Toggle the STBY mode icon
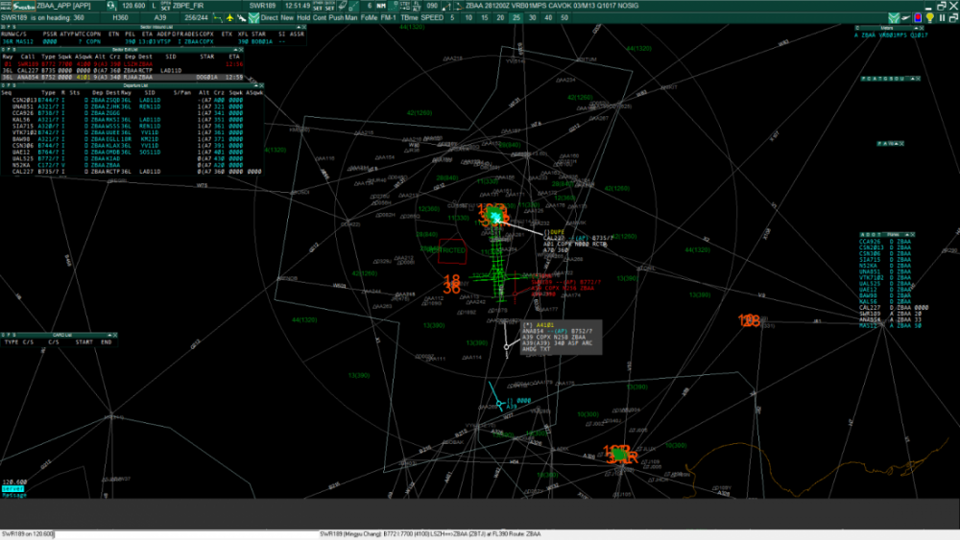This screenshot has width=960, height=540. point(405,6)
